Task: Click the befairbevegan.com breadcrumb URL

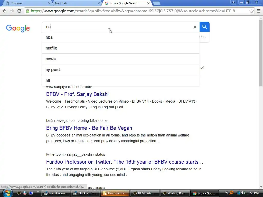Action: 77,121
